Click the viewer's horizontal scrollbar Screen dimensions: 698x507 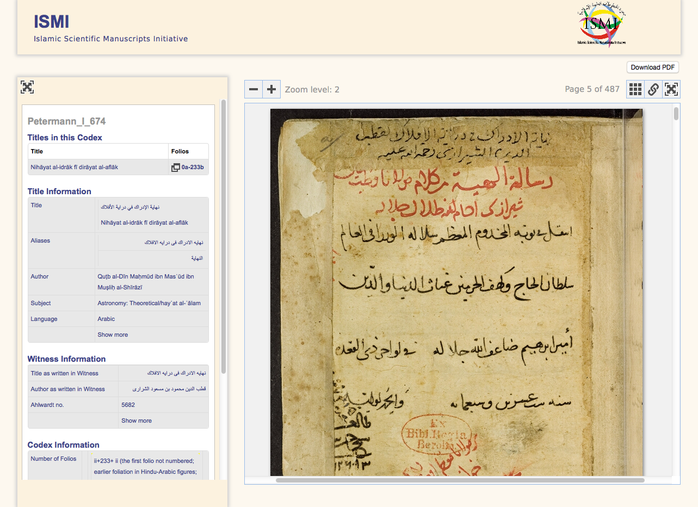point(460,480)
